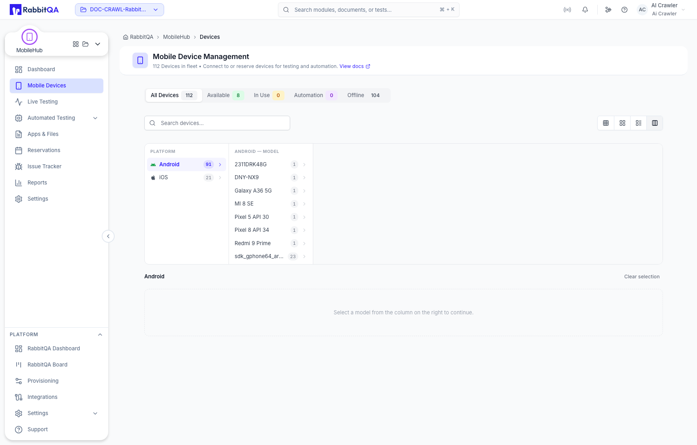Open RabbitQA Dashboard link
This screenshot has width=697, height=445.
(x=56, y=349)
